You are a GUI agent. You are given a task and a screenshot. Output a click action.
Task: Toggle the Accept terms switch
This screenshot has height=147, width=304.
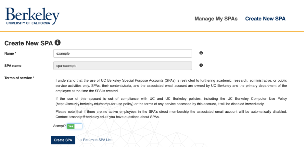[74, 126]
